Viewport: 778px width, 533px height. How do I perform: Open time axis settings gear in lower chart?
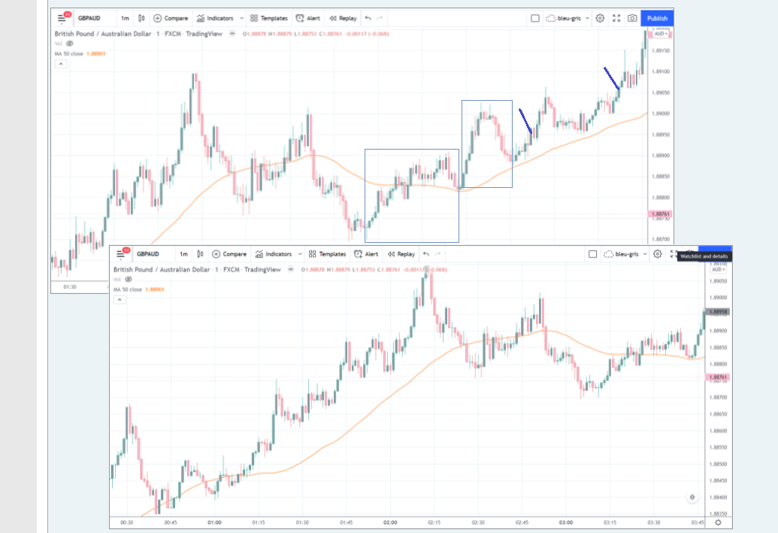[718, 522]
